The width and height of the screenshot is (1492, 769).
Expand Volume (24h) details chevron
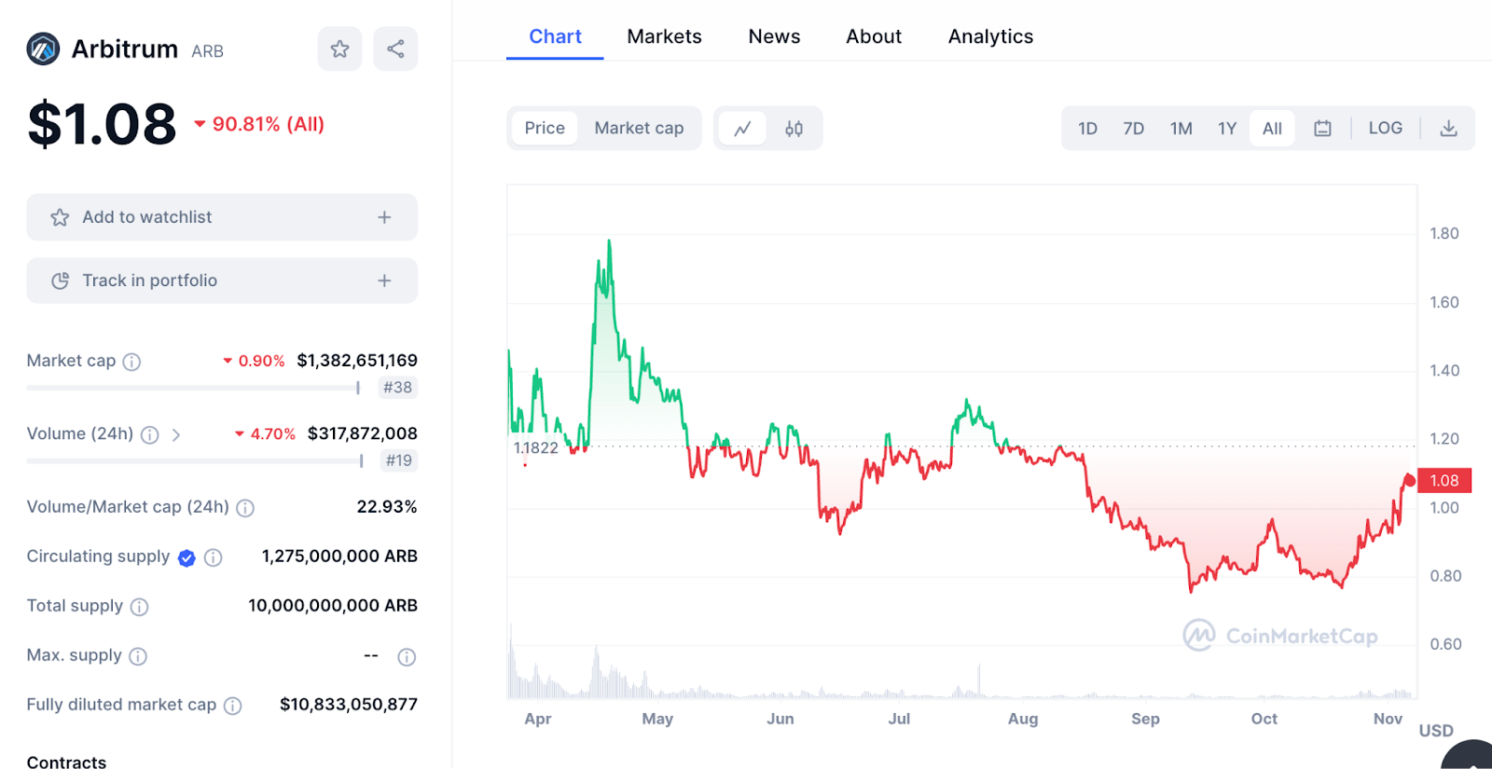176,434
